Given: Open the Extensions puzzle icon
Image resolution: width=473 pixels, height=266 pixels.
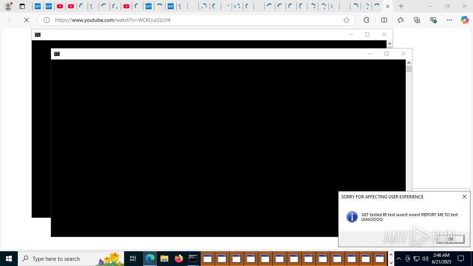Looking at the screenshot, I should click(x=366, y=20).
